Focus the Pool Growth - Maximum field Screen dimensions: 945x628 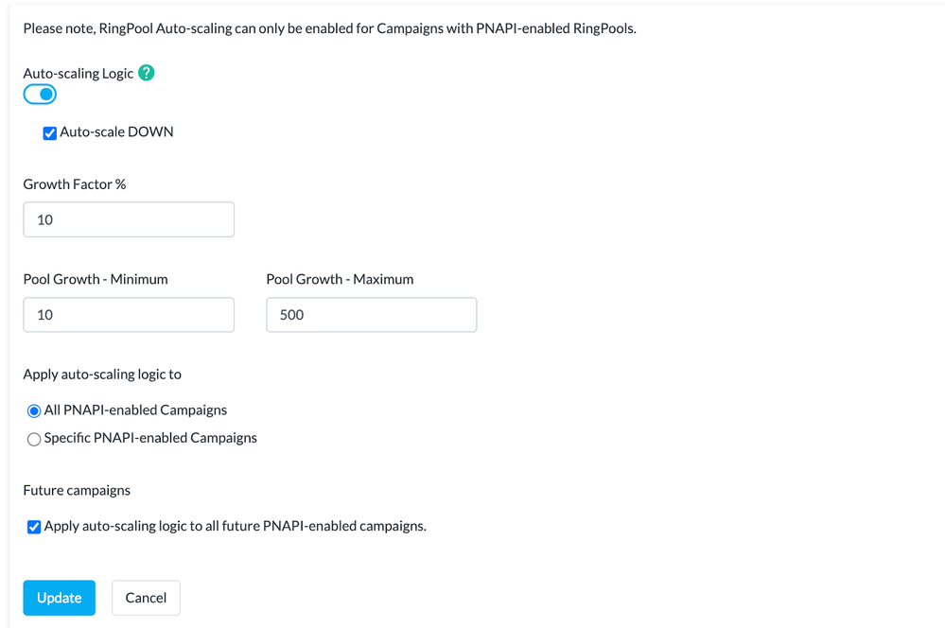[371, 315]
